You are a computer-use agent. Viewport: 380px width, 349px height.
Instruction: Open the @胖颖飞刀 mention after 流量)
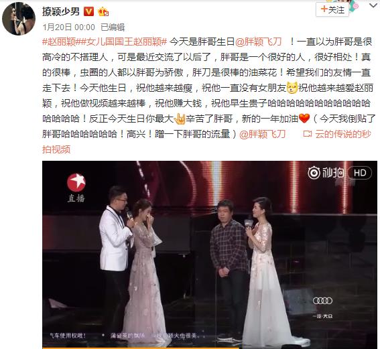(x=262, y=134)
